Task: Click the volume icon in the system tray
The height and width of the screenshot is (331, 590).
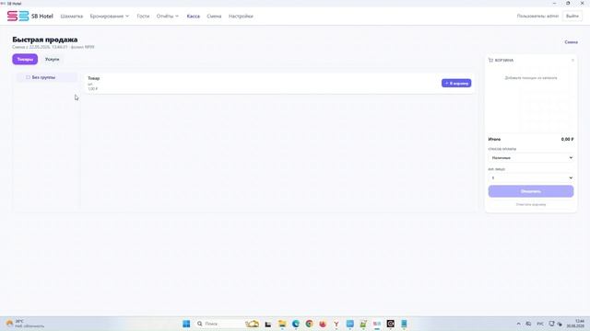Action: [560, 324]
